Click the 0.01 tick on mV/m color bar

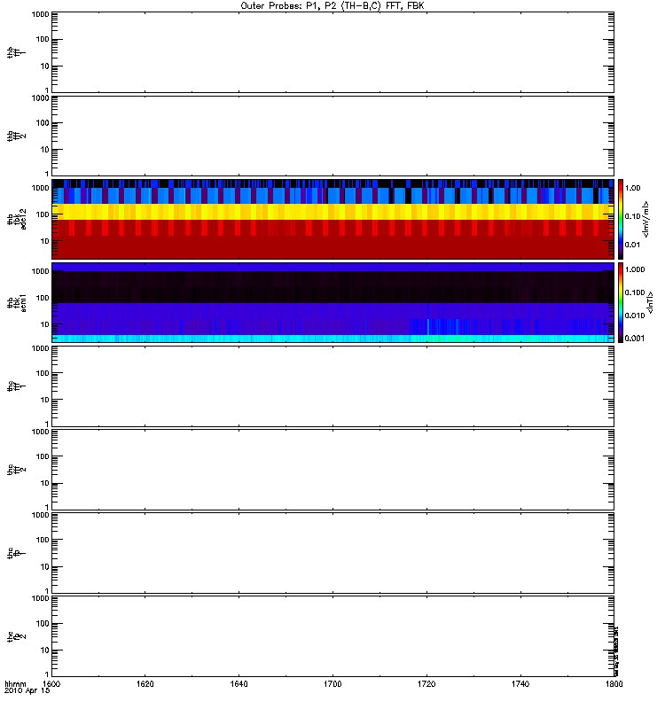click(632, 245)
